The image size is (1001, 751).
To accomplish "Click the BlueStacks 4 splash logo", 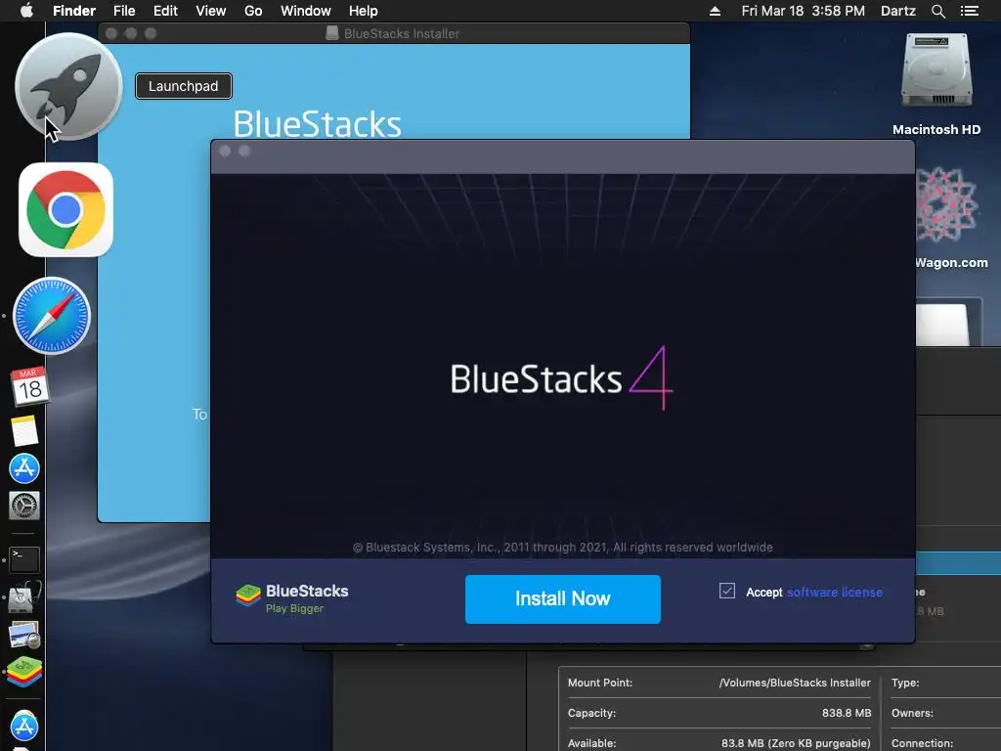I will (x=562, y=378).
